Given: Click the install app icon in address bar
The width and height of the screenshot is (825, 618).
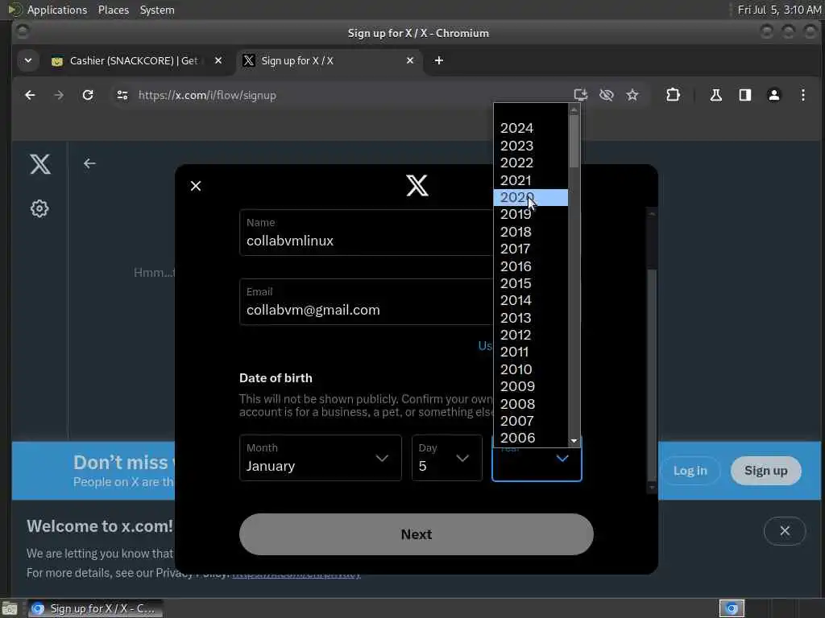Looking at the screenshot, I should click(580, 95).
